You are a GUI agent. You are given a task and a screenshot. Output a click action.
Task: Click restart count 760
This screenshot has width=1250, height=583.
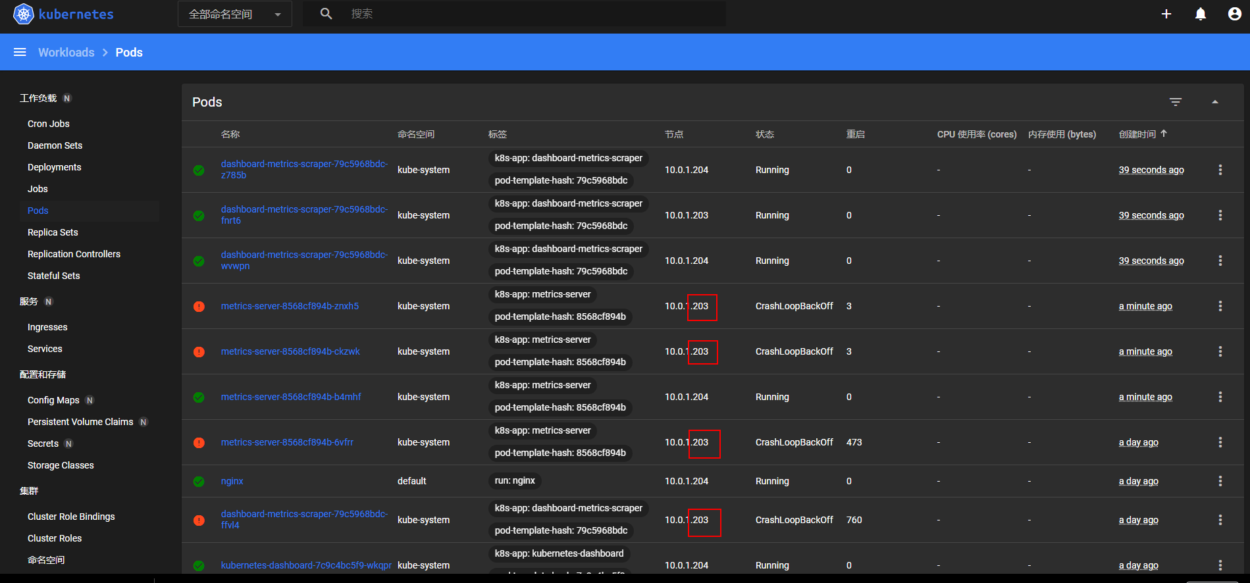click(x=854, y=520)
